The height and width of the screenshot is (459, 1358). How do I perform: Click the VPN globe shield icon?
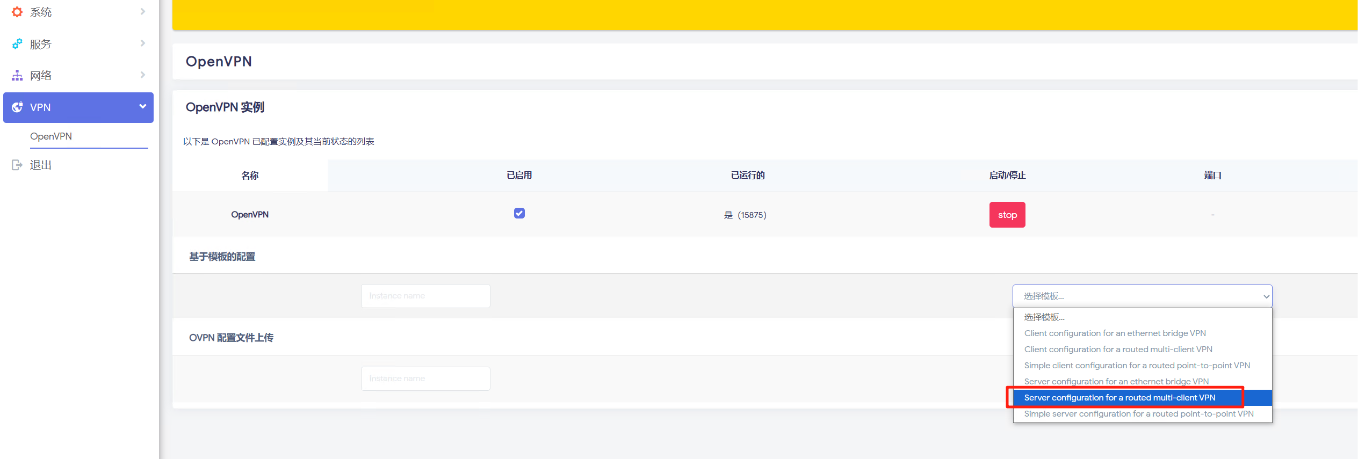click(x=17, y=107)
